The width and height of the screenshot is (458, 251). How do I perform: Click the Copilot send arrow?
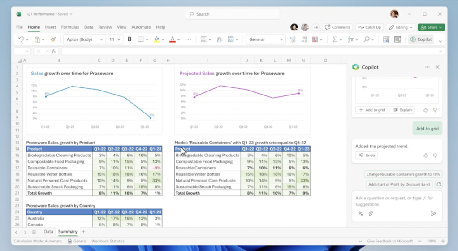click(x=433, y=214)
